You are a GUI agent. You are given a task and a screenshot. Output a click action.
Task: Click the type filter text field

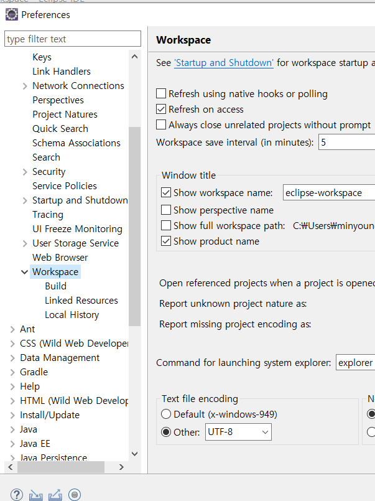click(72, 39)
